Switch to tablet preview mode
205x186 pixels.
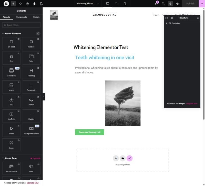(116, 4)
